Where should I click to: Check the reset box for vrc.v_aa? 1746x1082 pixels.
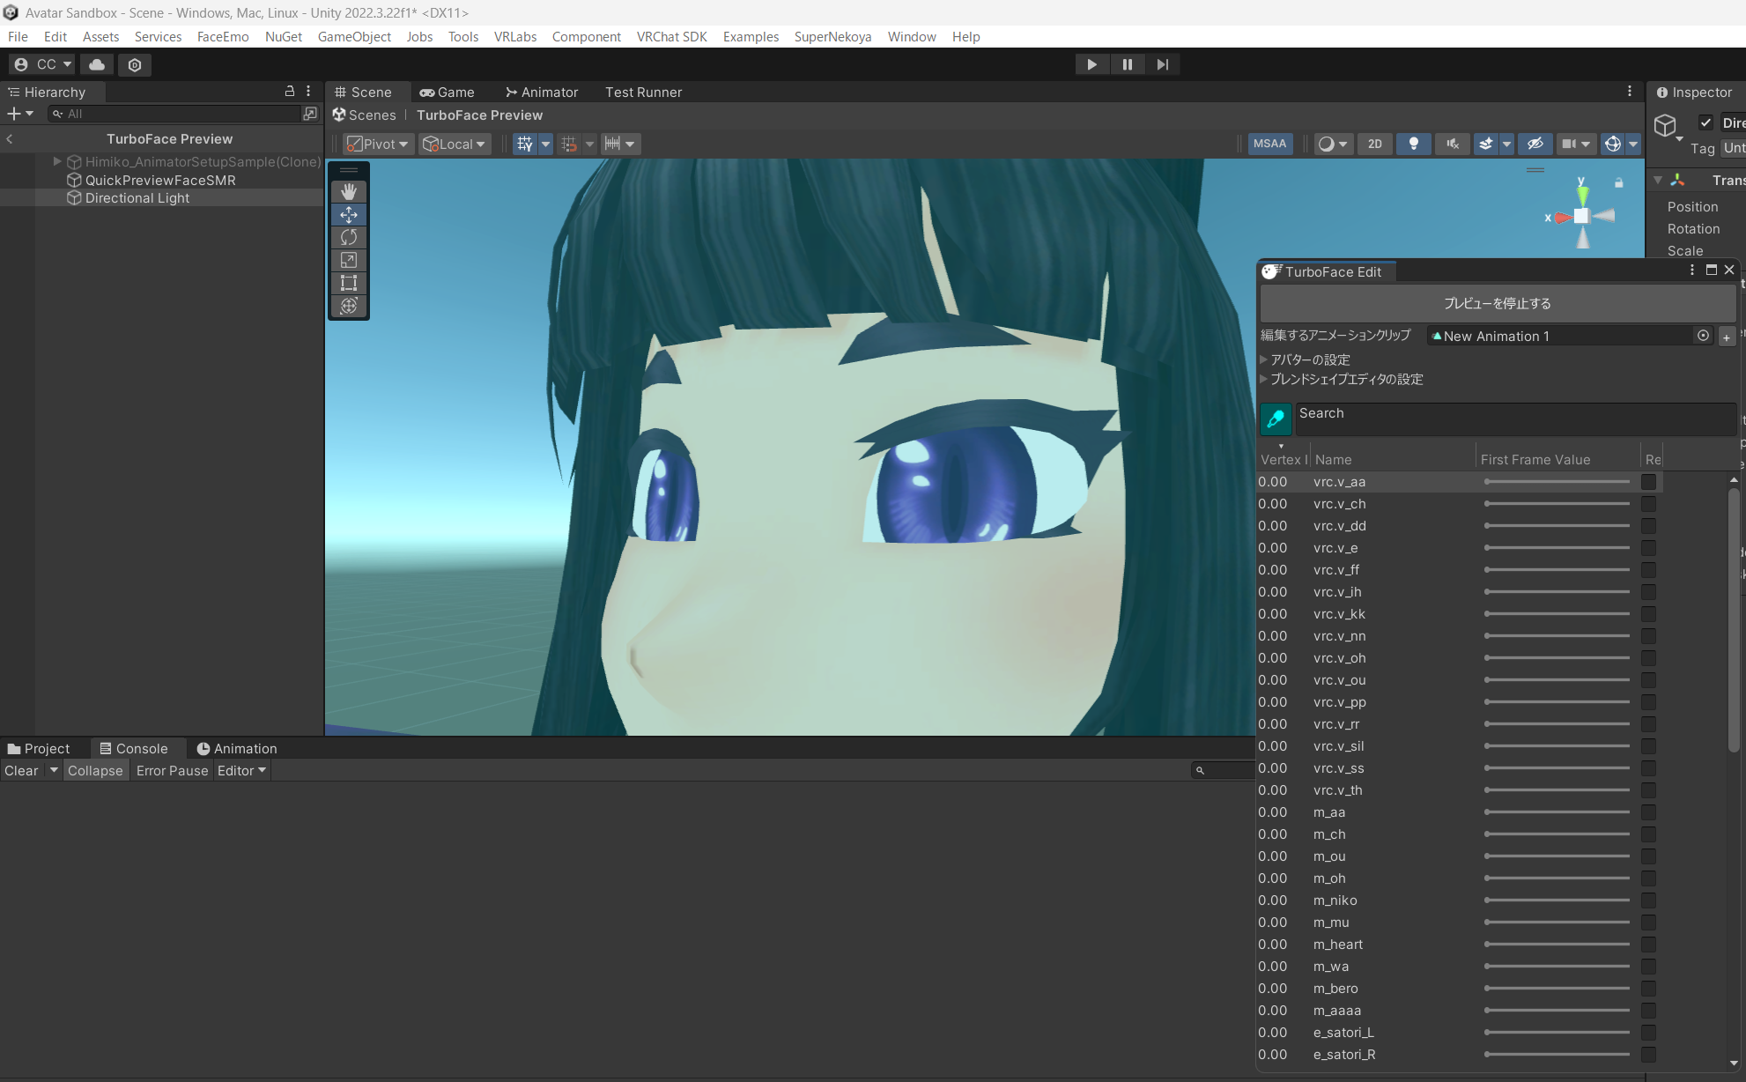[x=1648, y=482]
